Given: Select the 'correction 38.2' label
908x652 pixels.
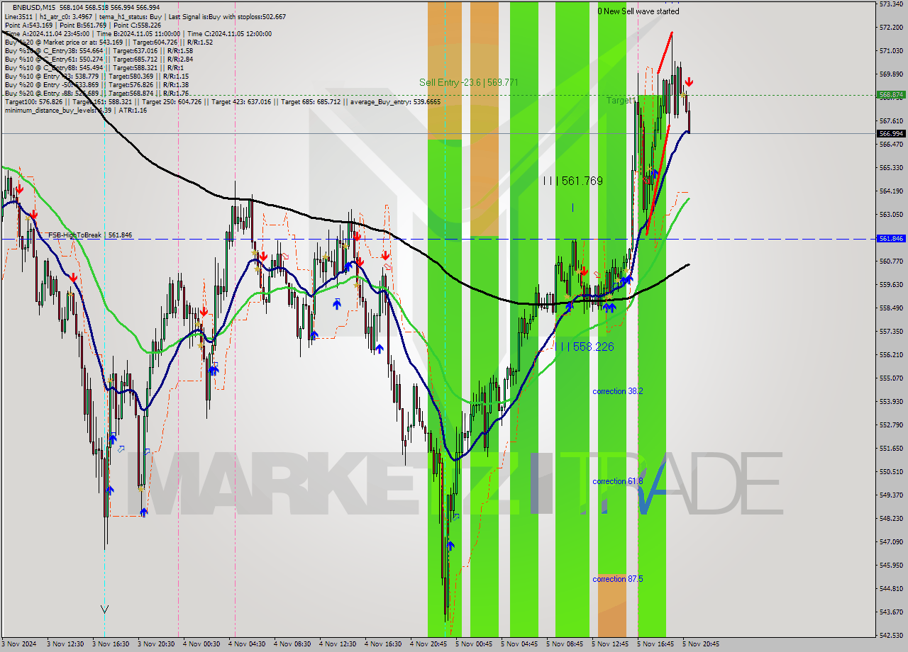Looking at the screenshot, I should tap(618, 391).
